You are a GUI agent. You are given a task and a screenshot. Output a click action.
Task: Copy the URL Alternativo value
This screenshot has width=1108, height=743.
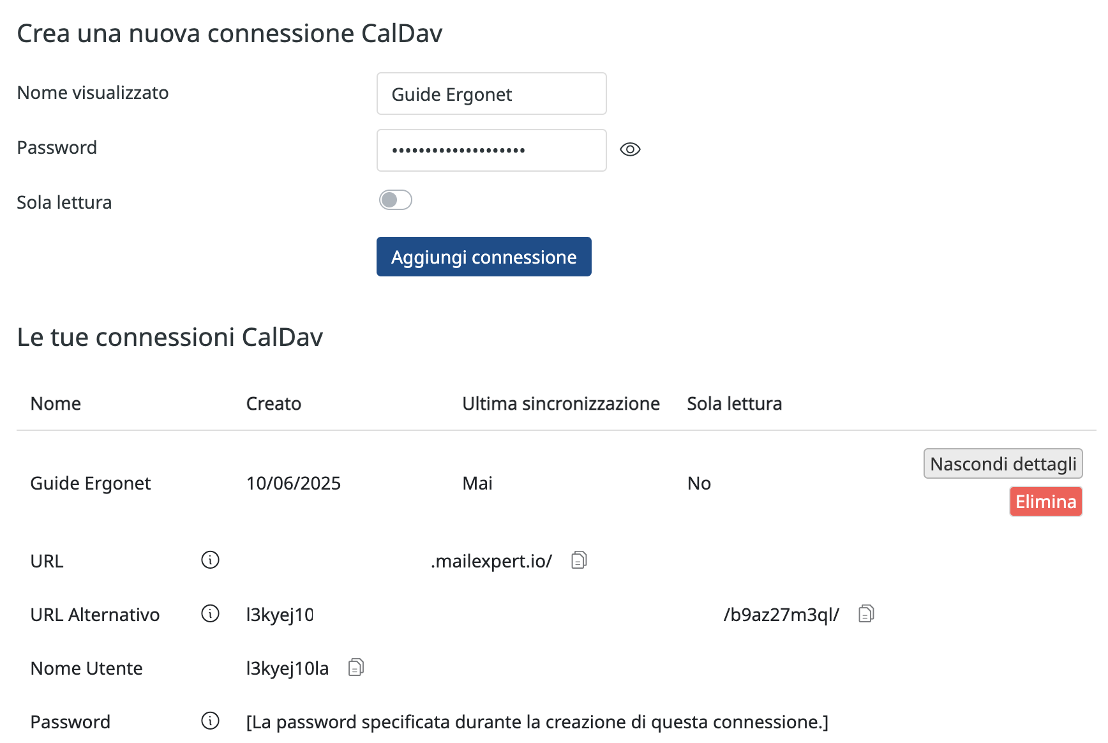tap(866, 613)
